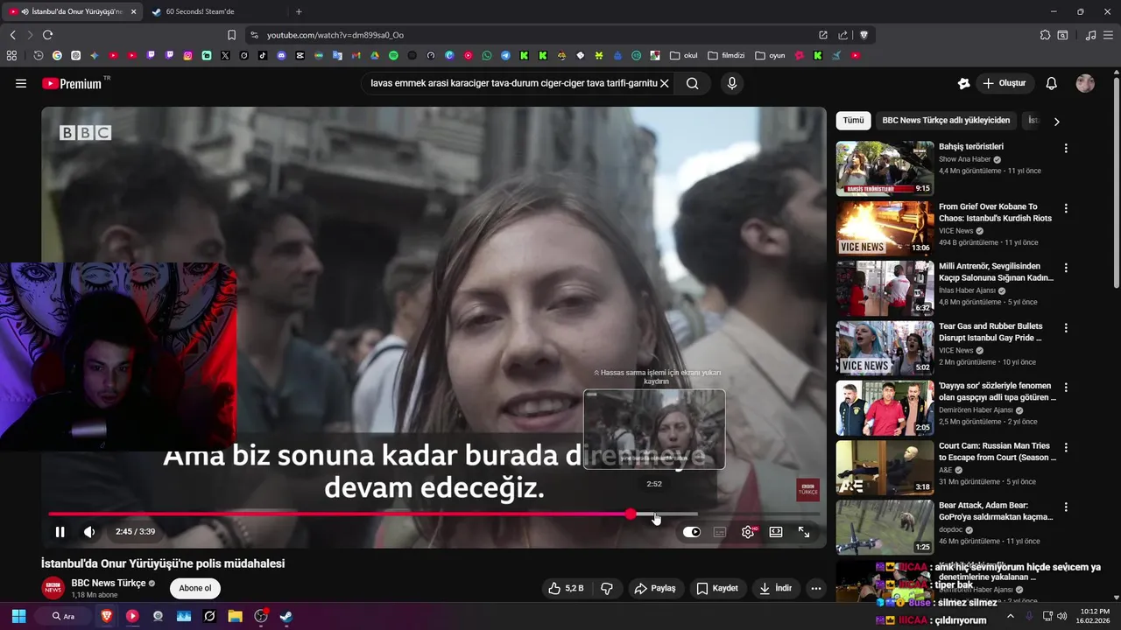The width and height of the screenshot is (1121, 630).
Task: Download the video with İndir
Action: 776,588
